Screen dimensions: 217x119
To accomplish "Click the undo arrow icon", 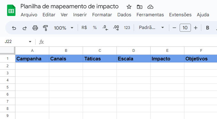I will click(x=14, y=28).
